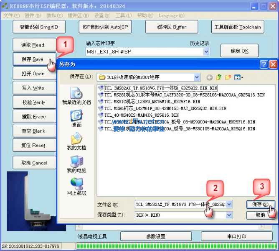Open 网上邻居 (Network Places) location
This screenshot has width=279, height=251.
coord(76,187)
